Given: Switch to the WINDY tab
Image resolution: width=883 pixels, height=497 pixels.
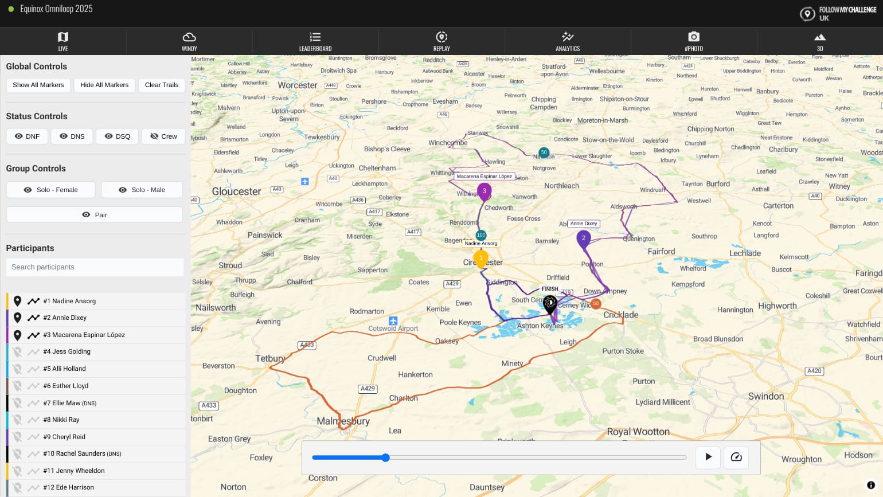Looking at the screenshot, I should (189, 41).
